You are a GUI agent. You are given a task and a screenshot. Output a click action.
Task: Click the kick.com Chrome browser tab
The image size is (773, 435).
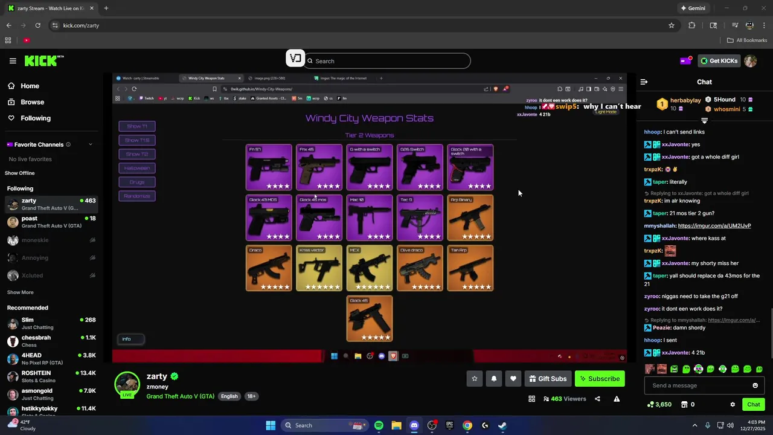click(x=51, y=8)
